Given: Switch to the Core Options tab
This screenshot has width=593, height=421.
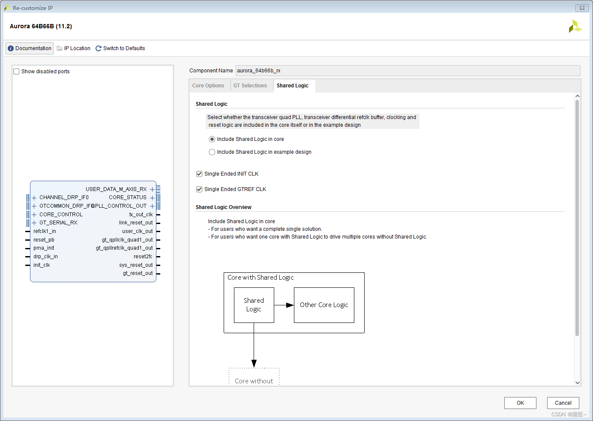Looking at the screenshot, I should [x=208, y=86].
